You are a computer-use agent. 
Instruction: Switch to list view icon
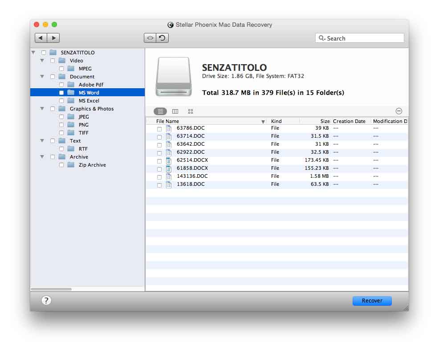click(x=160, y=111)
